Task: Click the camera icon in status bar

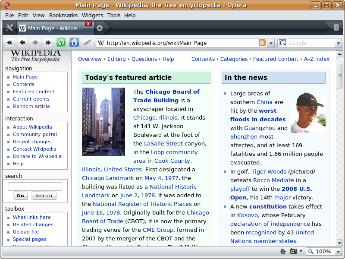Action: (294, 251)
